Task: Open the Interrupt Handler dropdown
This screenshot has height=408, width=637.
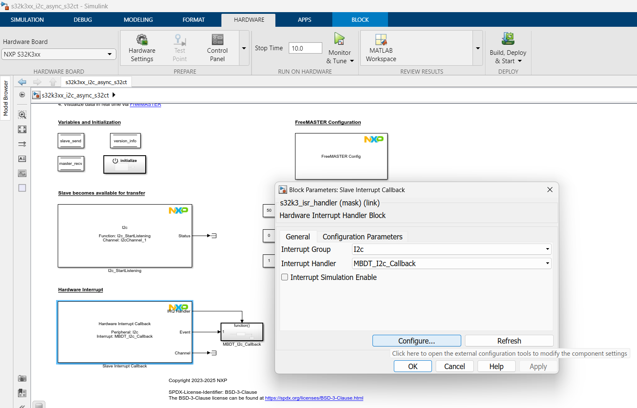Action: 452,264
